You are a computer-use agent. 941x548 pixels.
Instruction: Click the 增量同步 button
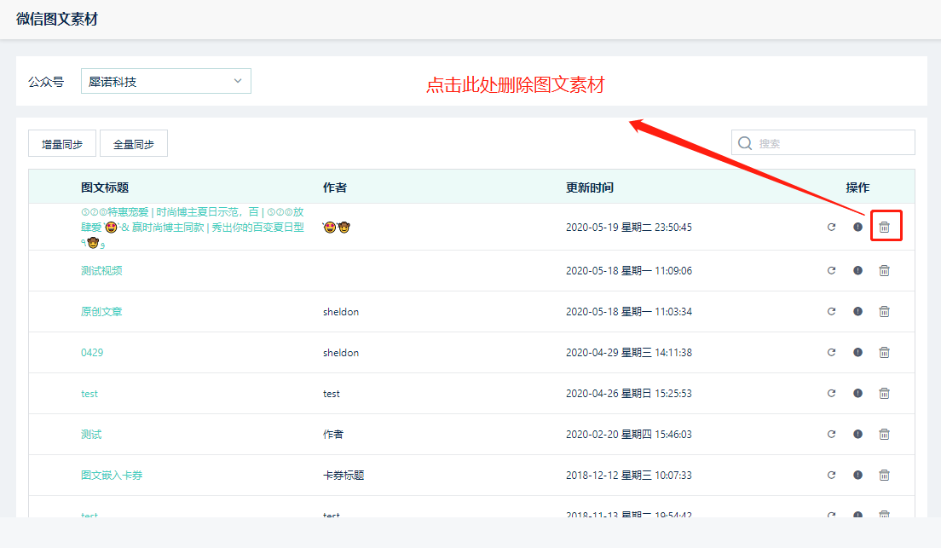[x=62, y=144]
